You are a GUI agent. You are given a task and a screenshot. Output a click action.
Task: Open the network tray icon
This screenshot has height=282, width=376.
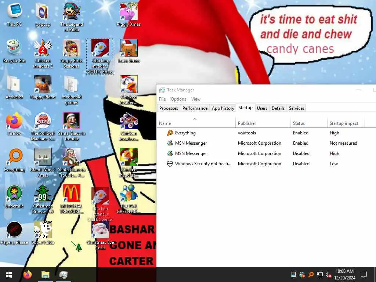point(320,275)
